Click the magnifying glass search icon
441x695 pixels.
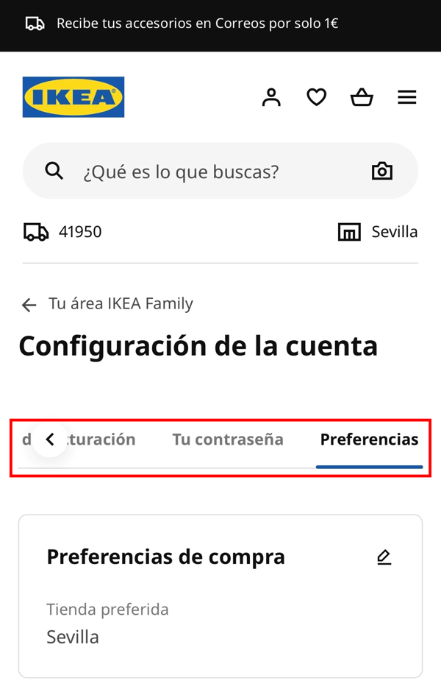pyautogui.click(x=54, y=171)
